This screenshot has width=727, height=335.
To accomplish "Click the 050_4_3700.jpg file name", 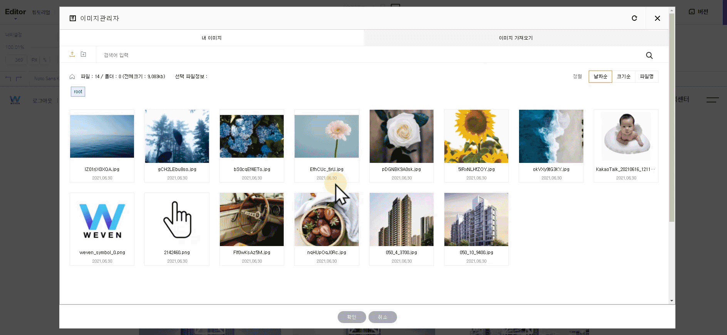I will (402, 253).
